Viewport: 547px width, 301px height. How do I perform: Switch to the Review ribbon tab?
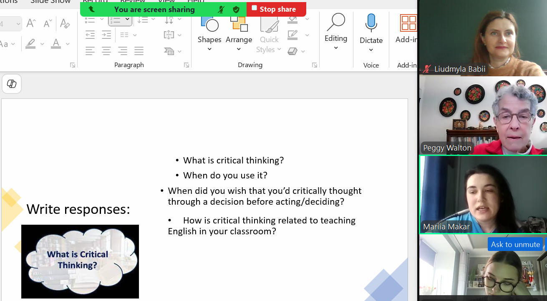(132, 2)
